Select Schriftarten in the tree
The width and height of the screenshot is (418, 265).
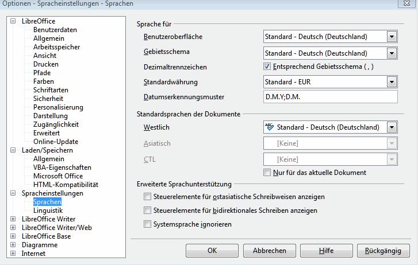51,90
